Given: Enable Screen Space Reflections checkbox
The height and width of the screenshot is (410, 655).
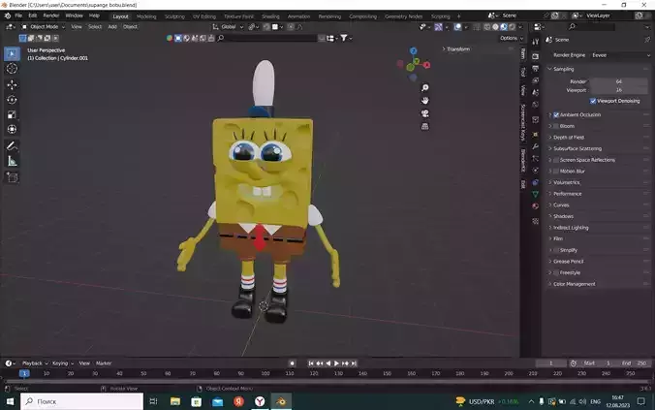Looking at the screenshot, I should click(556, 160).
